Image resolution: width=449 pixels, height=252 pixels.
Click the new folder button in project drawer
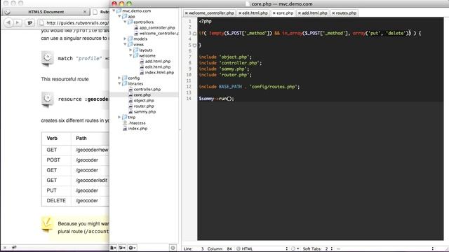pyautogui.click(x=122, y=248)
